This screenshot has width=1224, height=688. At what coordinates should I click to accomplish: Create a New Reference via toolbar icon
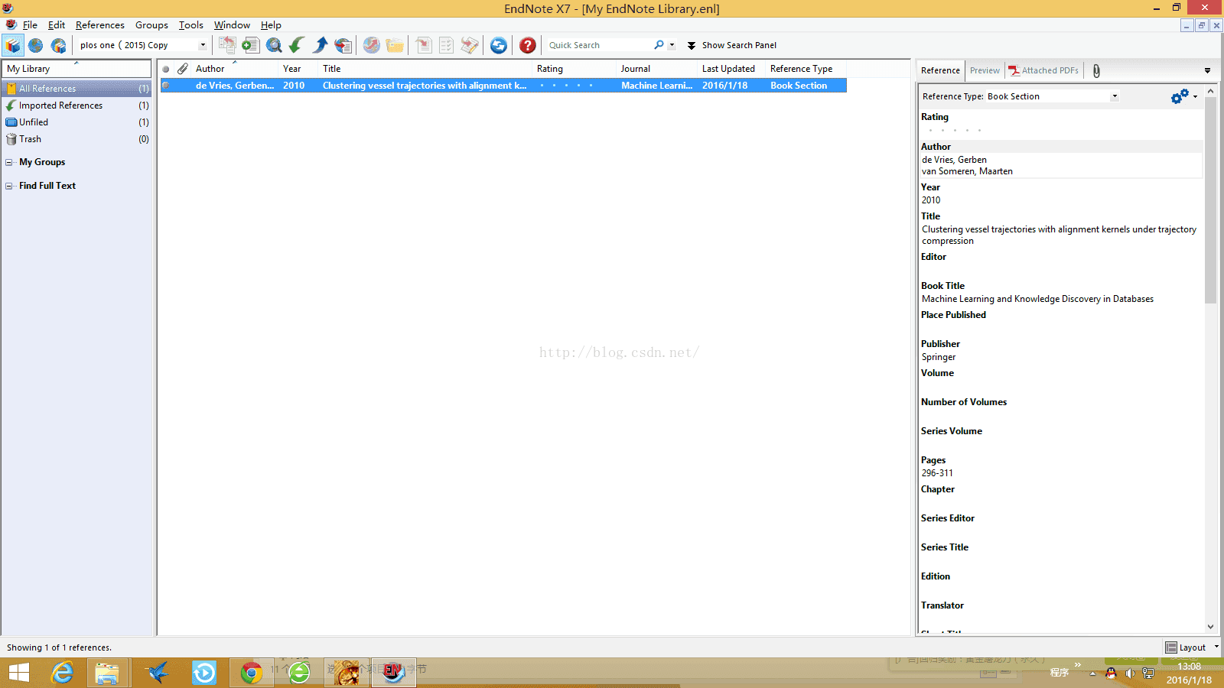point(250,45)
